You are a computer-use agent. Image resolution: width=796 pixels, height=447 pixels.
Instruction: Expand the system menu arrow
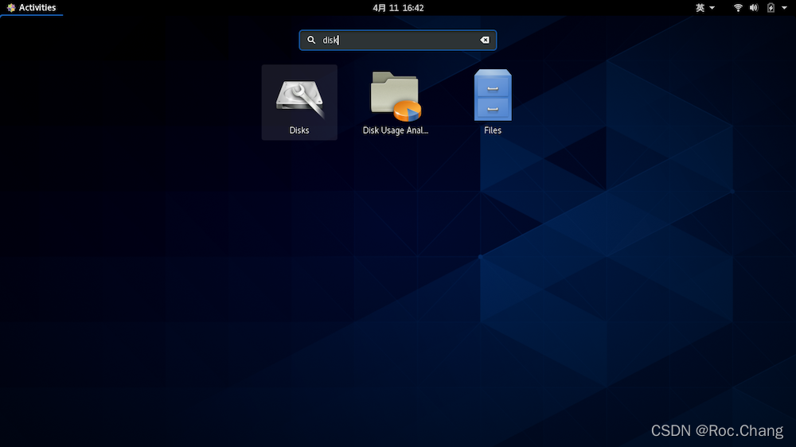tap(784, 8)
